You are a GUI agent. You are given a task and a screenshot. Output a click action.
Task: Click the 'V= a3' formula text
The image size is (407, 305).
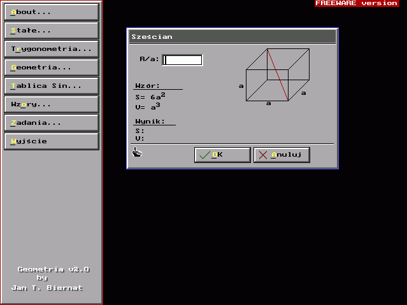pyautogui.click(x=148, y=106)
